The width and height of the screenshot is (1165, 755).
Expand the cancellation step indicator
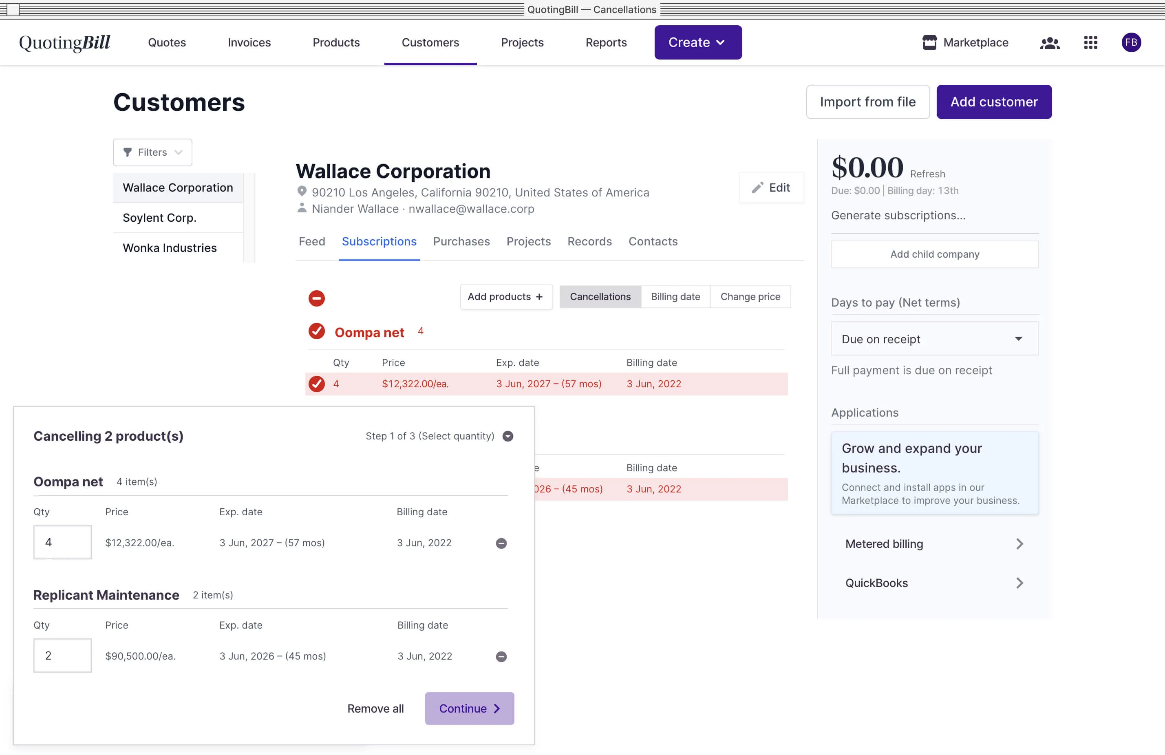[508, 436]
